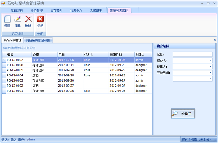
Task: Open the 仓库 ellipsis lookup button
Action: pyautogui.click(x=210, y=54)
